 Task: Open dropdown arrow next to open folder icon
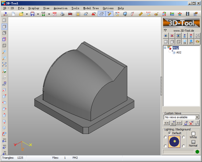click(27, 14)
